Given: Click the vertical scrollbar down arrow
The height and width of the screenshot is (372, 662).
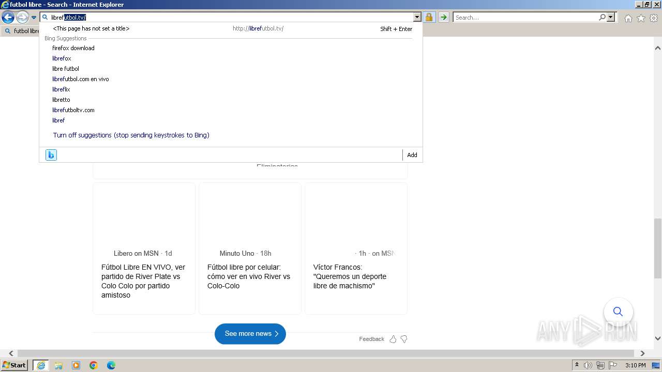Looking at the screenshot, I should pyautogui.click(x=658, y=338).
